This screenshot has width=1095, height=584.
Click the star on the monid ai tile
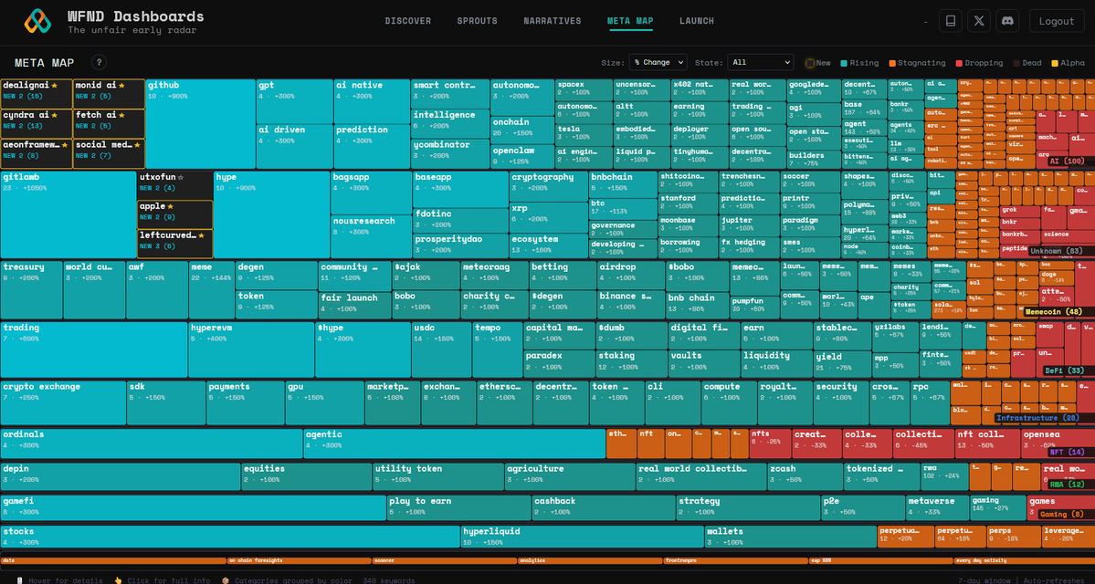(121, 85)
